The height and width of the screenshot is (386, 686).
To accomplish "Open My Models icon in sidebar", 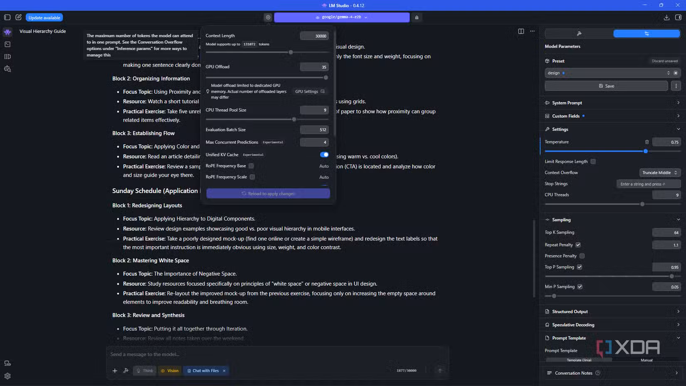I will (x=7, y=57).
